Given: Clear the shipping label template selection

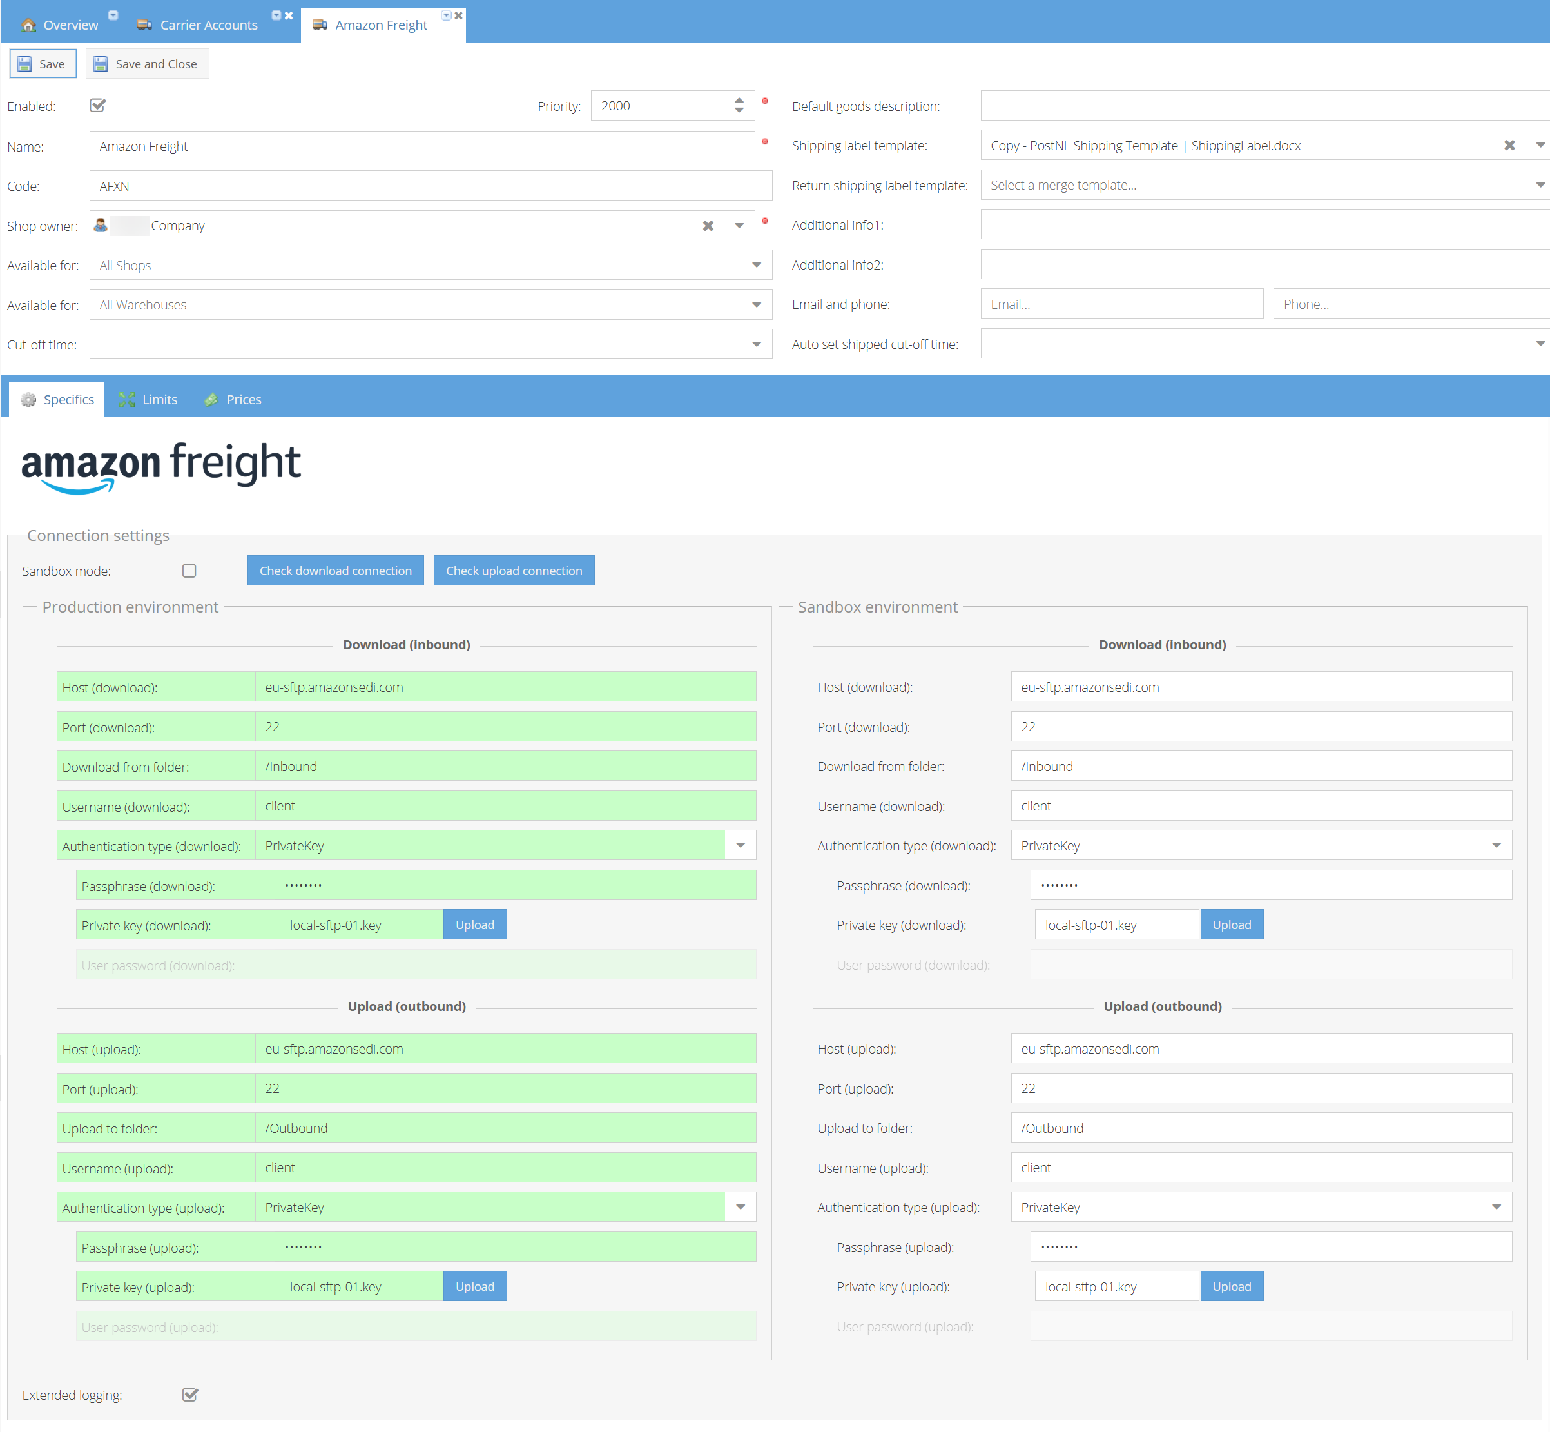Looking at the screenshot, I should click(1509, 146).
